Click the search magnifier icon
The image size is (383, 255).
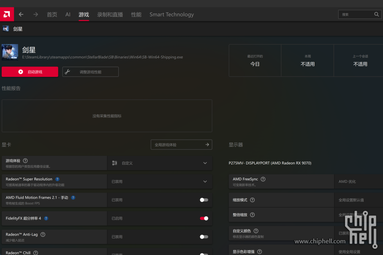coord(376,14)
